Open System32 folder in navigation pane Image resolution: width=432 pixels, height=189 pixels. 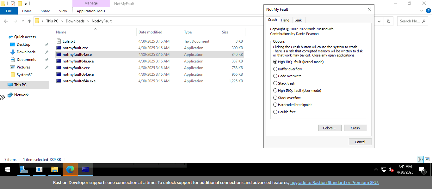coord(24,75)
